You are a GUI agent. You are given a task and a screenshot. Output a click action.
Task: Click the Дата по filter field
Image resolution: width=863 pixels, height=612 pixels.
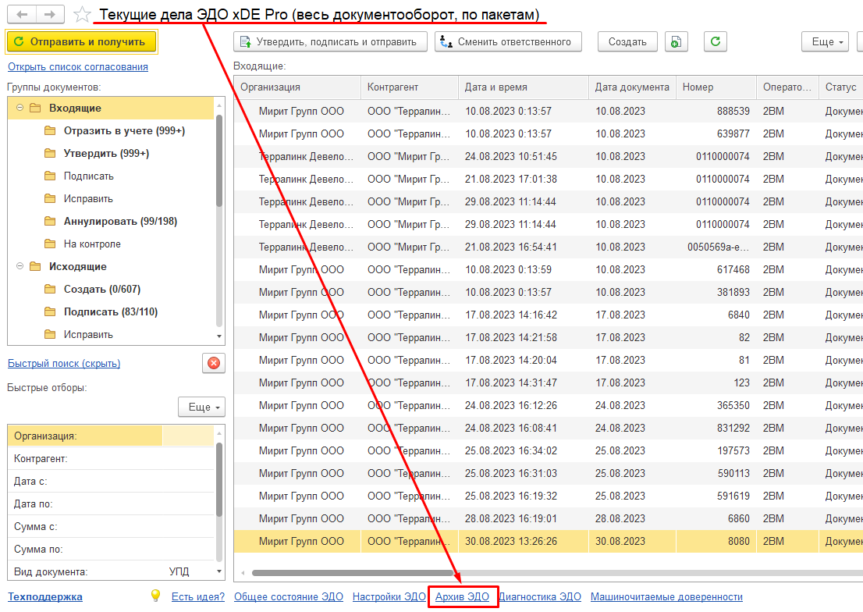tap(111, 503)
